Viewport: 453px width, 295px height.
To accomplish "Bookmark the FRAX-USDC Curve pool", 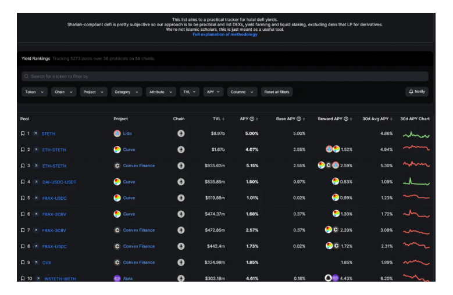I will click(x=23, y=198).
